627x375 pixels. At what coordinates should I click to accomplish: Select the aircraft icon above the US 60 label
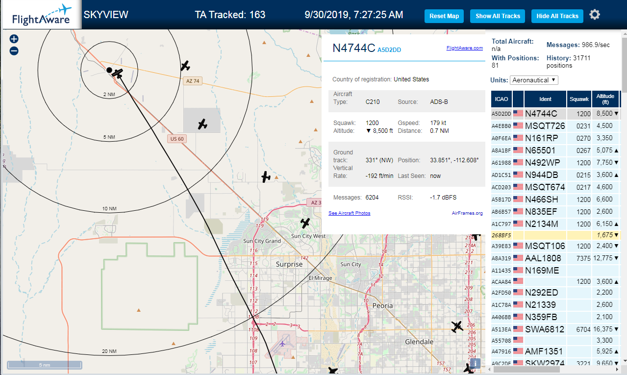click(x=202, y=124)
